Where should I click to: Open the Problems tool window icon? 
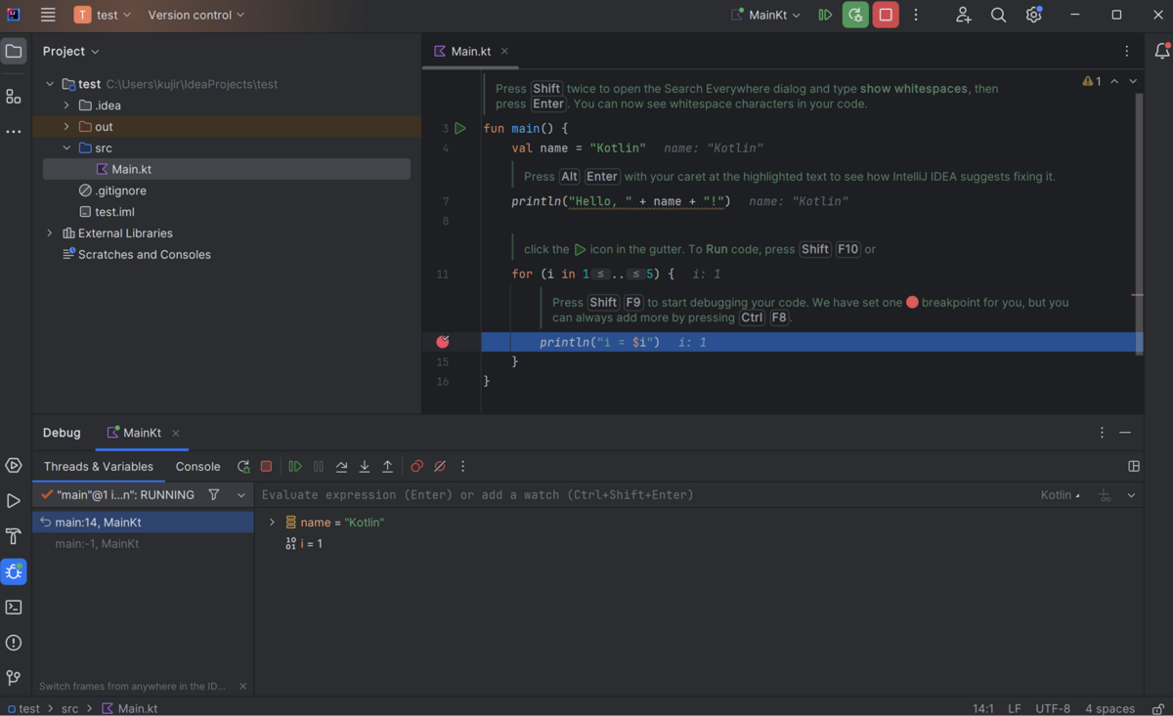point(14,642)
